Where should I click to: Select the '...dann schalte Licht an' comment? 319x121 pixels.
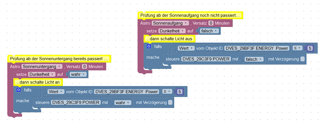tap(38, 82)
